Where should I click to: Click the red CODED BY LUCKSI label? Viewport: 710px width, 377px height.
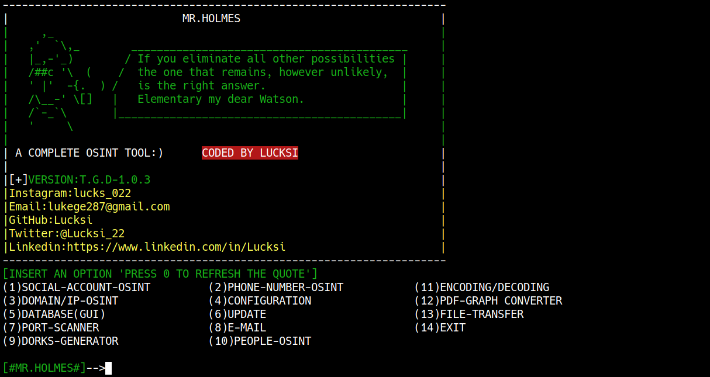tap(250, 153)
